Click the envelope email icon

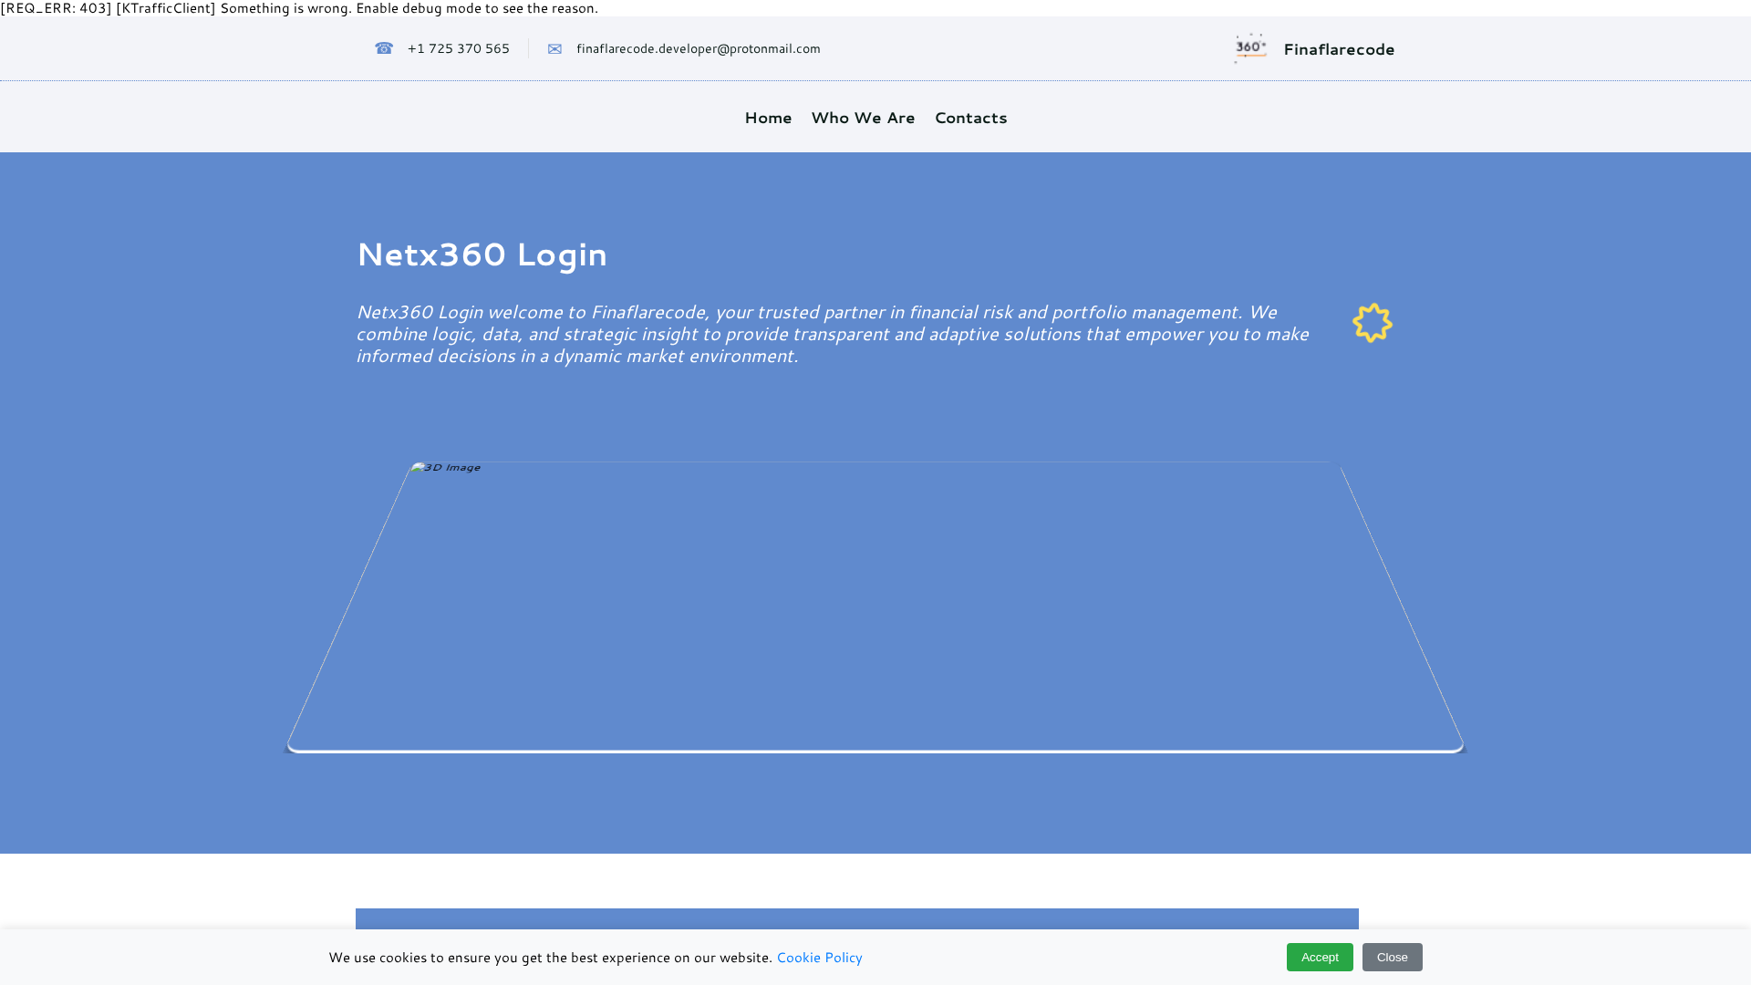tap(554, 49)
